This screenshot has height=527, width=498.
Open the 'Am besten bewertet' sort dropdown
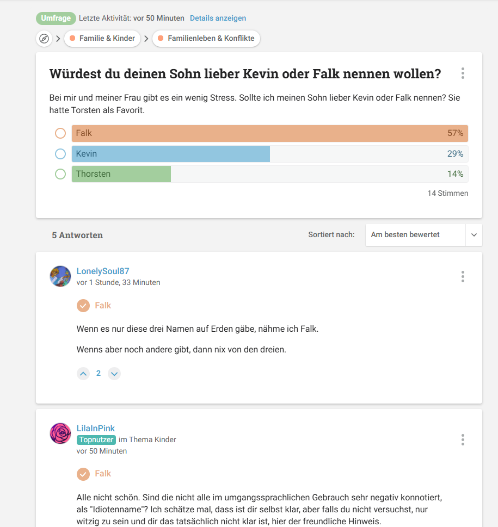[x=415, y=235]
